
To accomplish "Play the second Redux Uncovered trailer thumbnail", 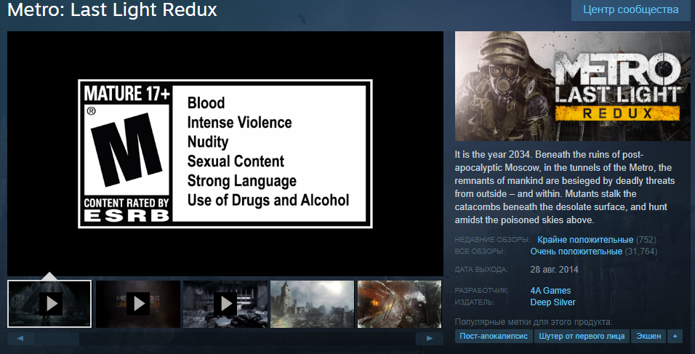I will (138, 304).
